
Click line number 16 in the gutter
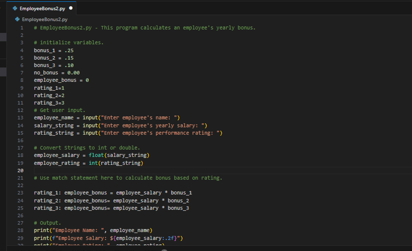point(20,140)
